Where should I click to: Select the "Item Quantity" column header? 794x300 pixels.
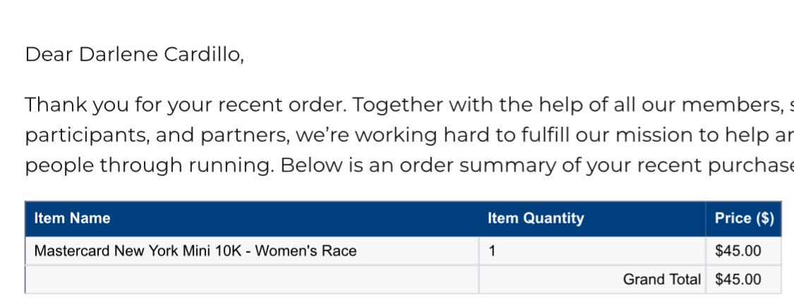pyautogui.click(x=536, y=218)
